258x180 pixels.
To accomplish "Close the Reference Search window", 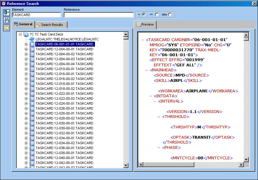I will [x=254, y=3].
